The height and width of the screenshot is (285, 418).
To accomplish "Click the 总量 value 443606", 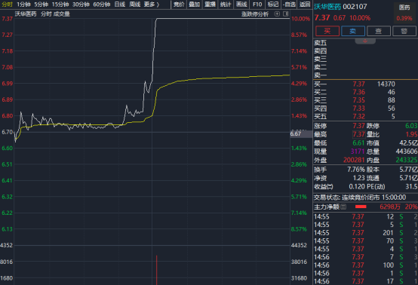I will click(407, 152).
